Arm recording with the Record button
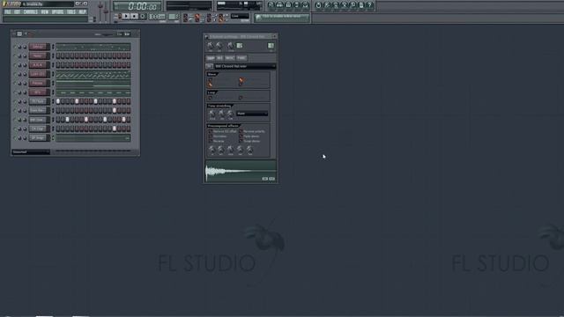Screen dimensions: 564x317 143,16
